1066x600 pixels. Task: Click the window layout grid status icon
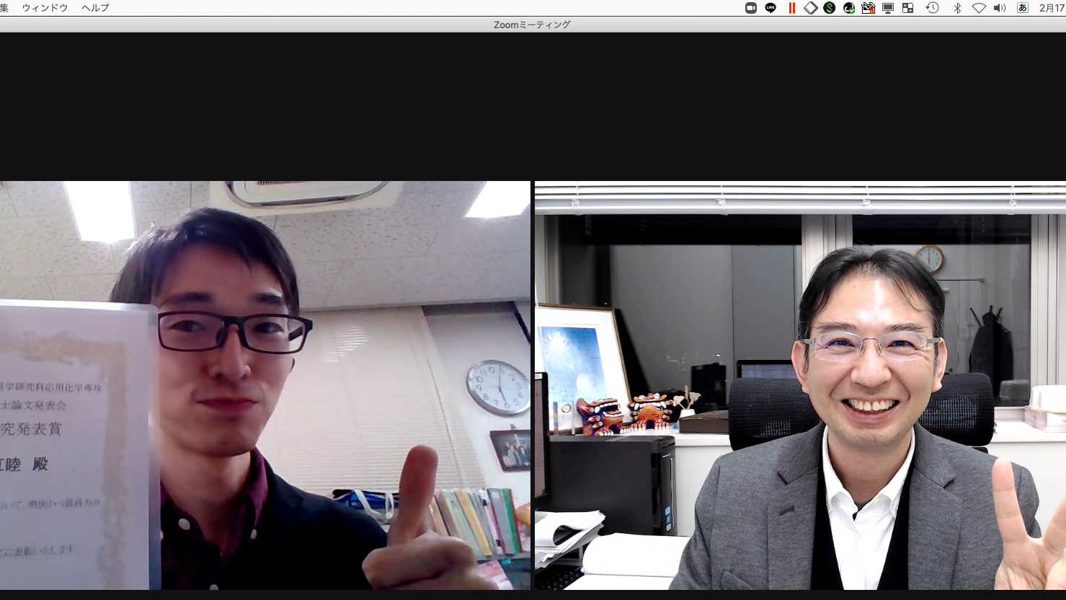point(907,8)
